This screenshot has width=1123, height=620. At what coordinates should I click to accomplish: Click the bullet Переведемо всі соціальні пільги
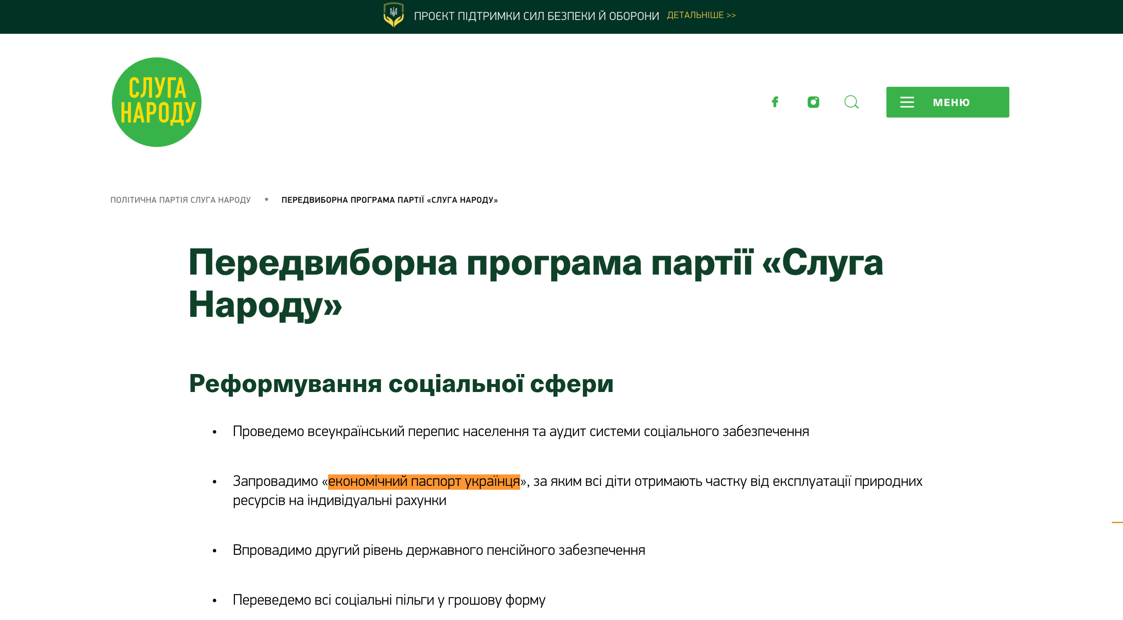[x=389, y=600]
